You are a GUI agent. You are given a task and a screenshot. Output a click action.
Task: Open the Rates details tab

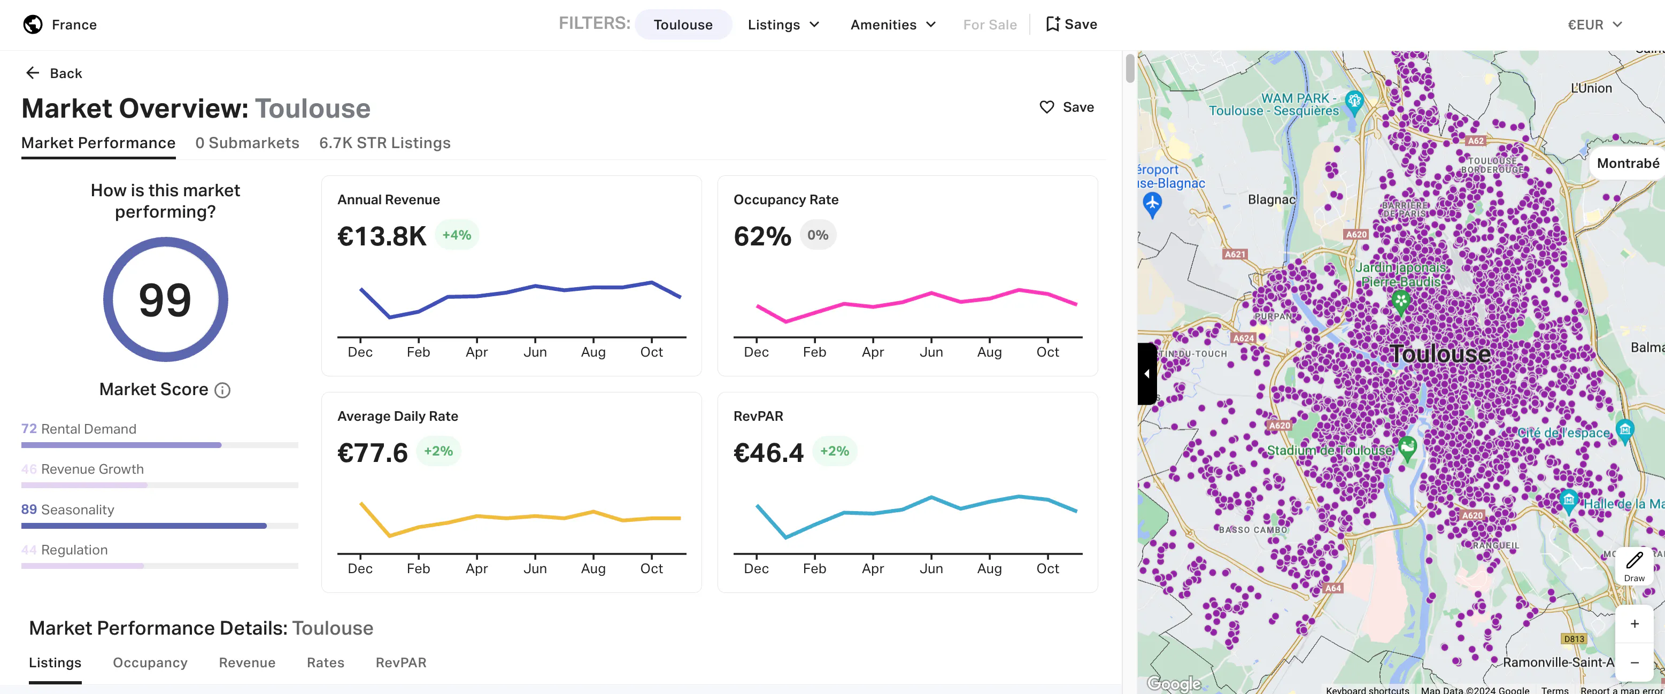click(325, 663)
